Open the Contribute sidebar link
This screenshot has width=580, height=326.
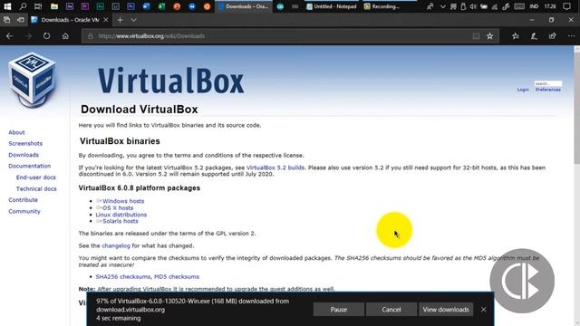23,200
